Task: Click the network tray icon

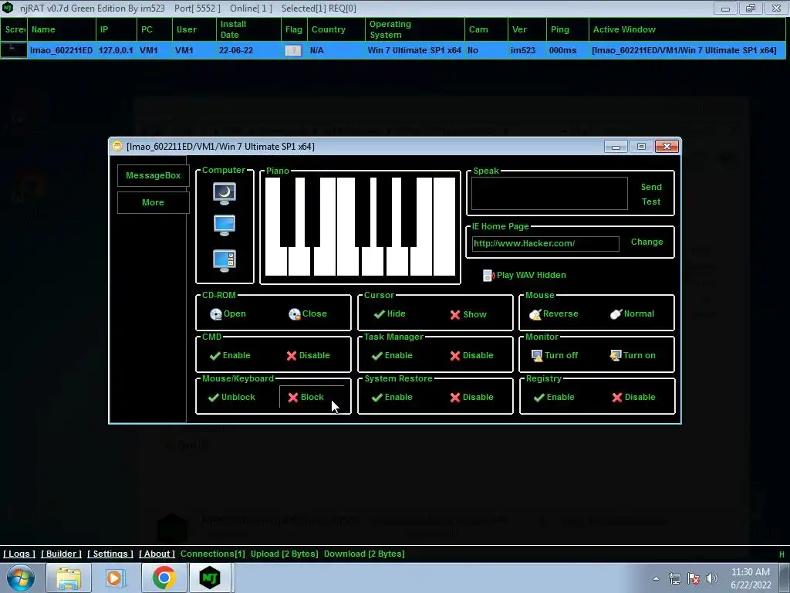Action: point(674,578)
